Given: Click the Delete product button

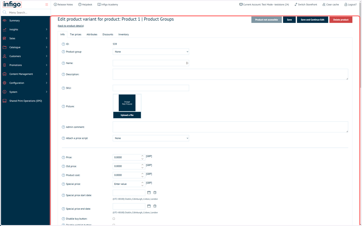Looking at the screenshot, I should (x=341, y=20).
